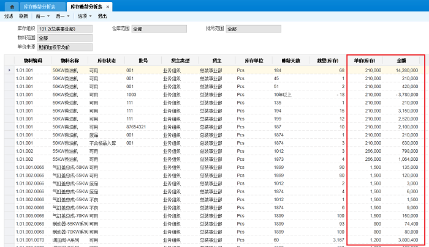Click the 物料编码 column header
This screenshot has width=429, height=247.
pyautogui.click(x=33, y=61)
